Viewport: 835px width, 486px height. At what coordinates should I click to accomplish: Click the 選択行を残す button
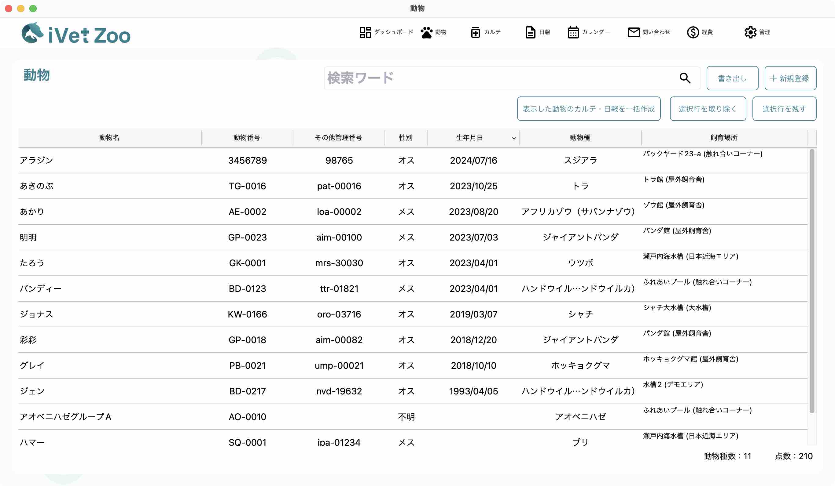click(x=784, y=109)
